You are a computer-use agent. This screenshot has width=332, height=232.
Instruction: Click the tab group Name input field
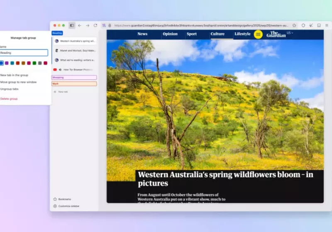24,53
